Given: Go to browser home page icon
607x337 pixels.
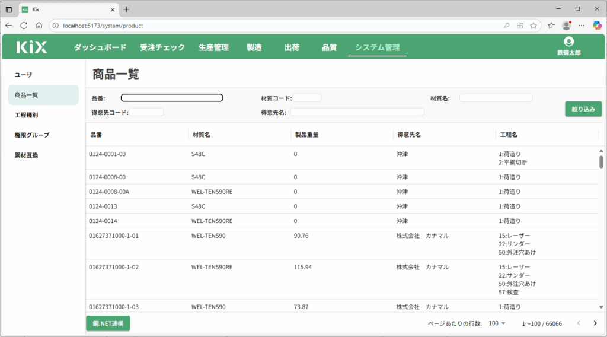Looking at the screenshot, I should (39, 26).
